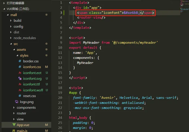Viewport: 189px width, 132px height.
Task: Expand the view folder arrow
Action: tap(14, 119)
